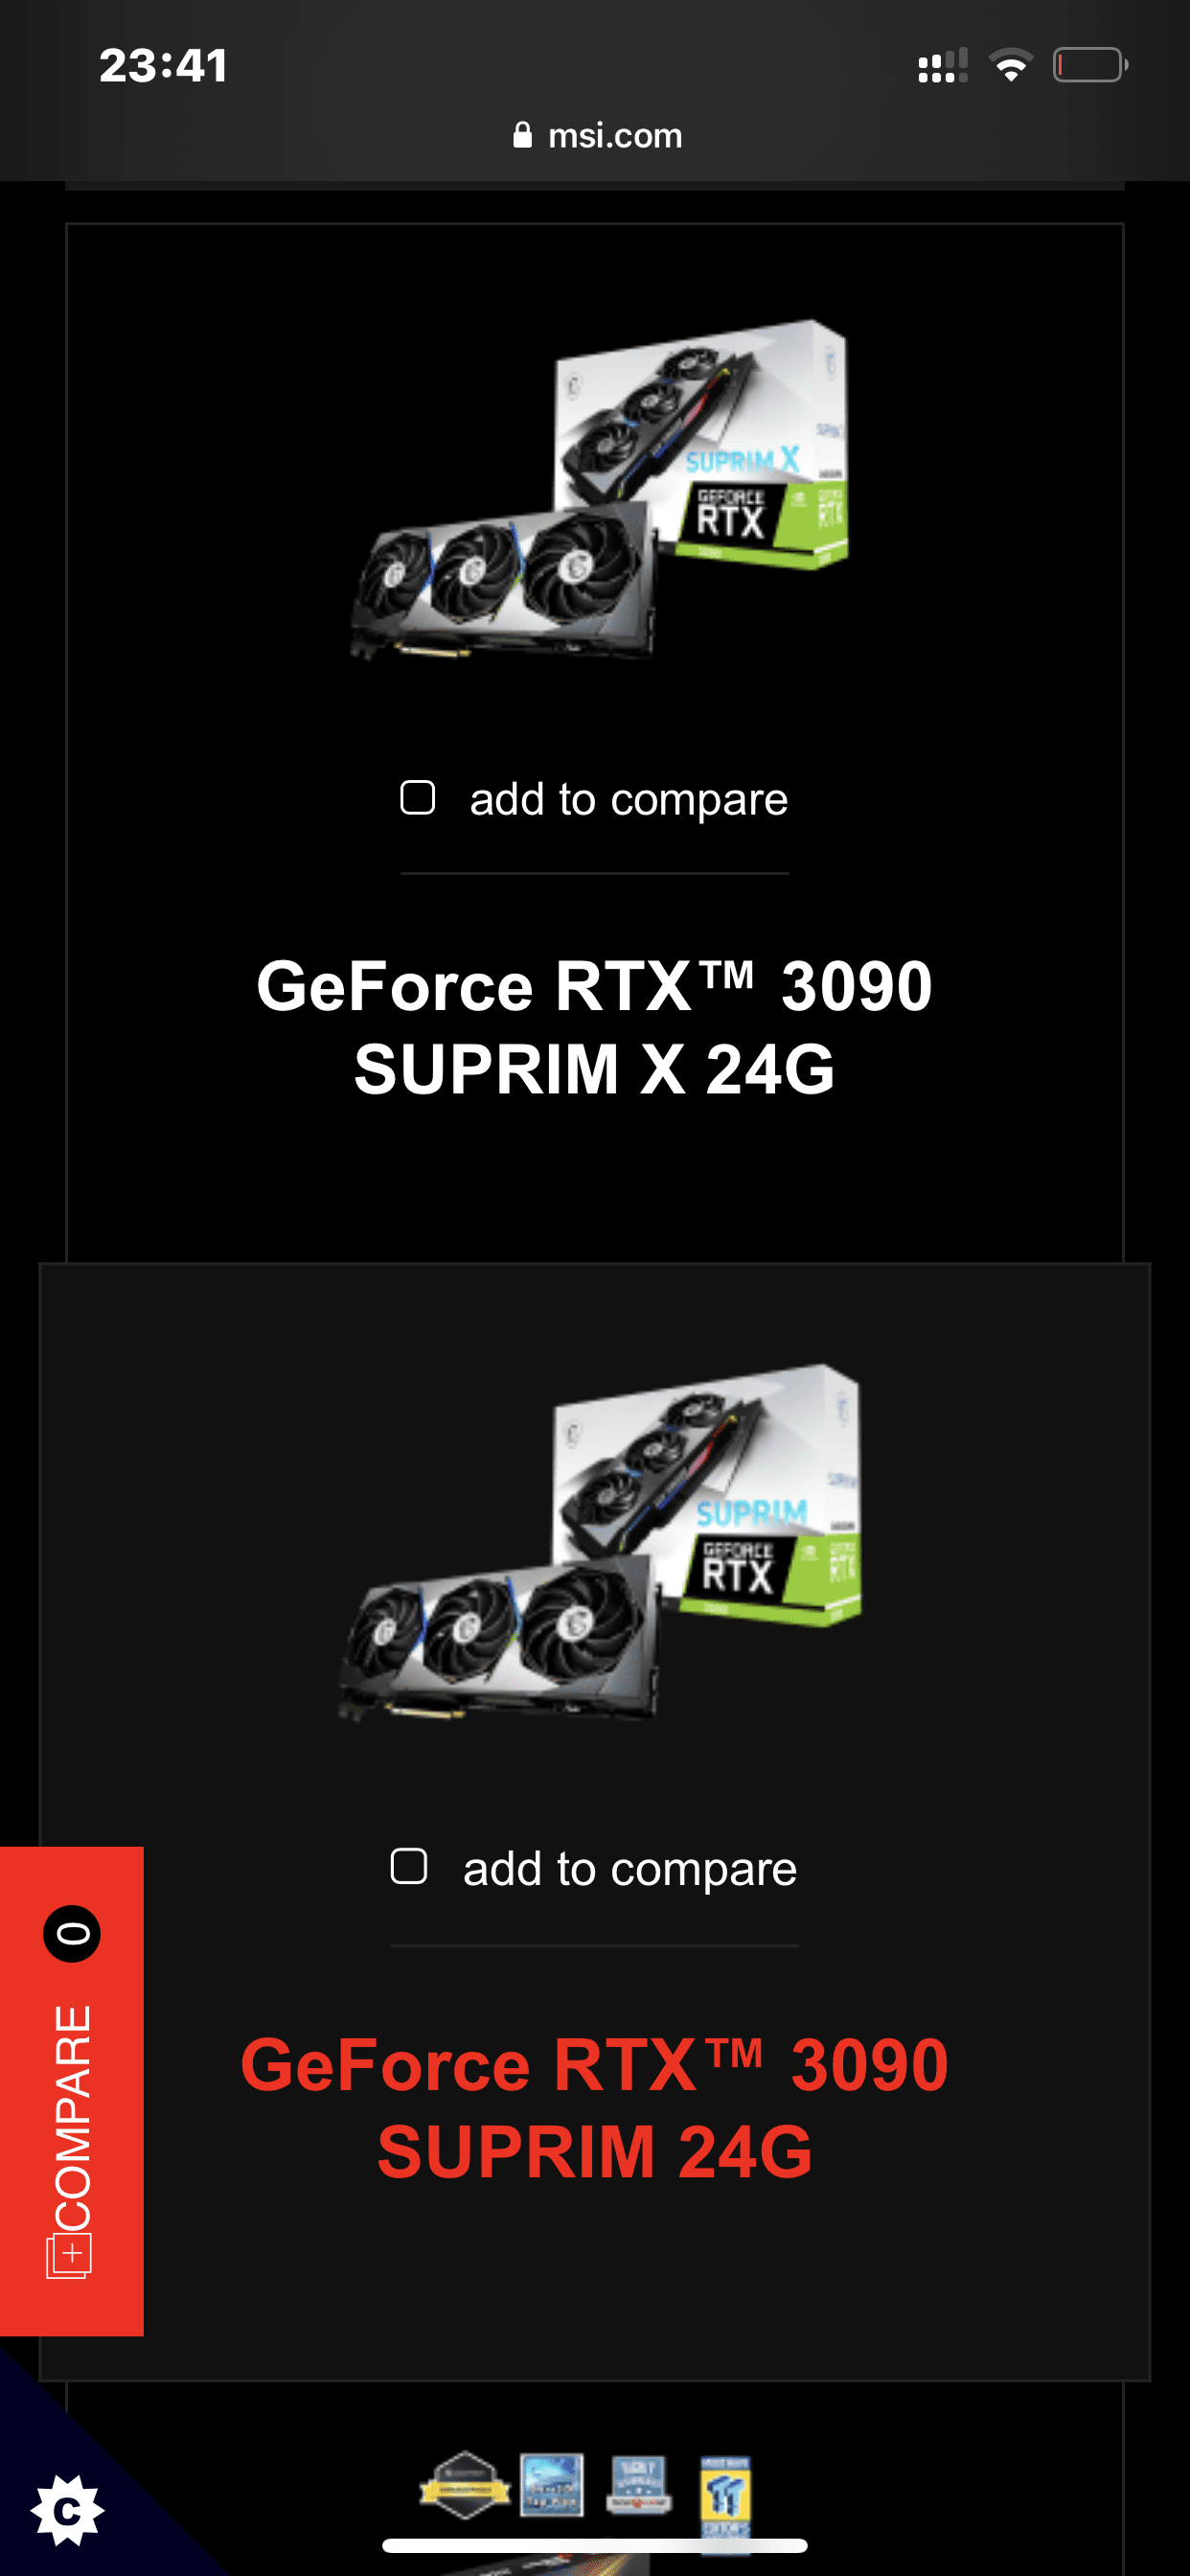Open GeForce RTX 3090 SUPRIM X 24G title

pyautogui.click(x=595, y=1027)
